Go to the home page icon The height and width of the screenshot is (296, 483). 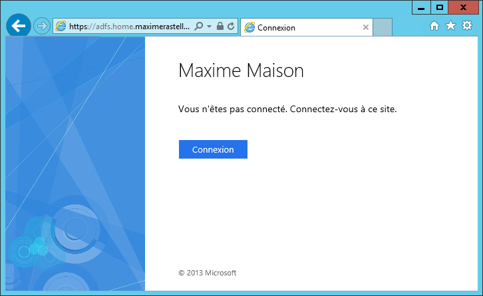pyautogui.click(x=434, y=26)
